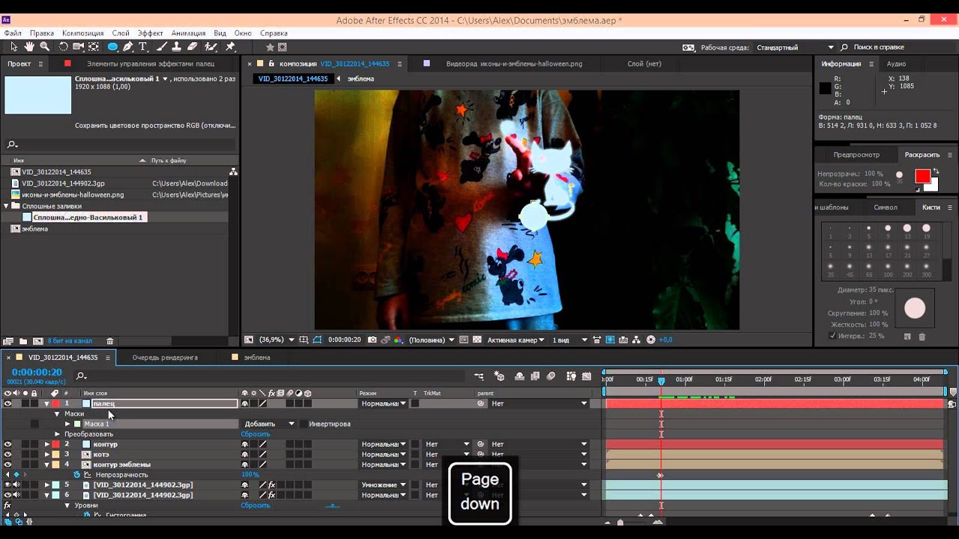
Task: Collapse the Сплошные заливки folder
Action: (6, 206)
